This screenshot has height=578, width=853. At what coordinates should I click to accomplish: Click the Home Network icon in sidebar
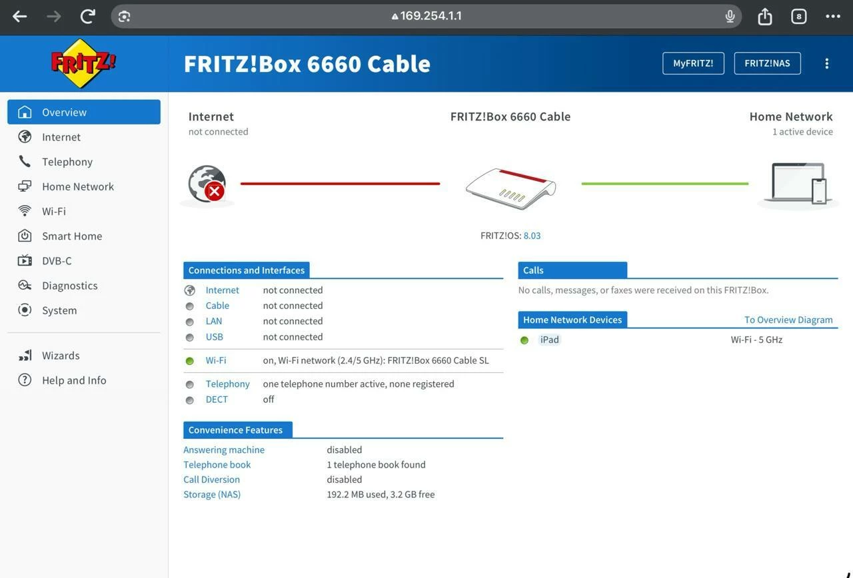coord(25,186)
